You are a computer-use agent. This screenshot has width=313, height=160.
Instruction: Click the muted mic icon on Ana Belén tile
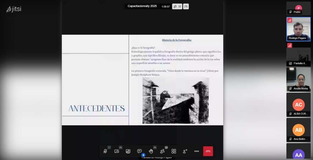pos(290,139)
